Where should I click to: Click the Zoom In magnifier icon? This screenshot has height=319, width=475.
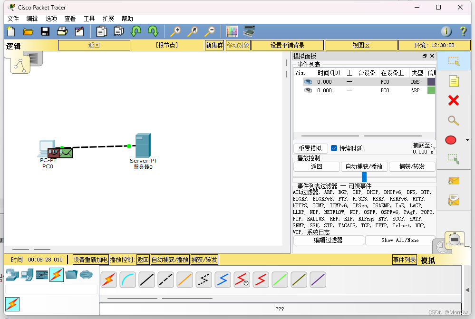pos(175,31)
